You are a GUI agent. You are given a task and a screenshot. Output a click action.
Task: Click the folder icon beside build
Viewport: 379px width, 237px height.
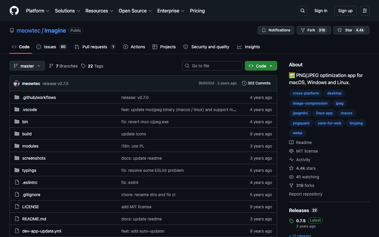click(x=17, y=134)
